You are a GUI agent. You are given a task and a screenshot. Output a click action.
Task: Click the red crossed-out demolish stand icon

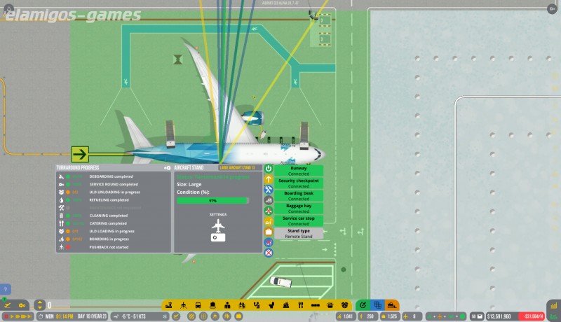[268, 252]
